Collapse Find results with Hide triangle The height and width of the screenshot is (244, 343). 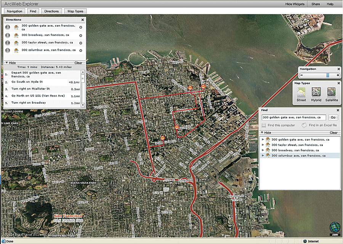(x=262, y=133)
